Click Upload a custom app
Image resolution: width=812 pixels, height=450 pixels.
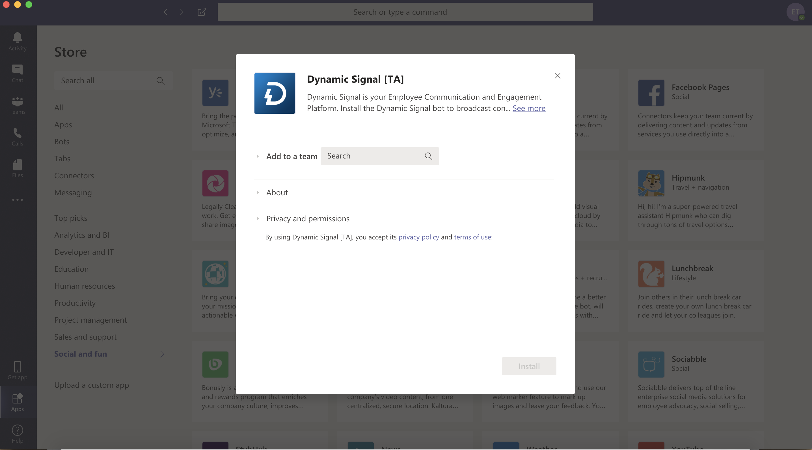(x=91, y=385)
